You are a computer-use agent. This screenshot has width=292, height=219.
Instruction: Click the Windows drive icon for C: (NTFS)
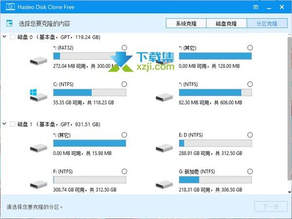tap(38, 95)
